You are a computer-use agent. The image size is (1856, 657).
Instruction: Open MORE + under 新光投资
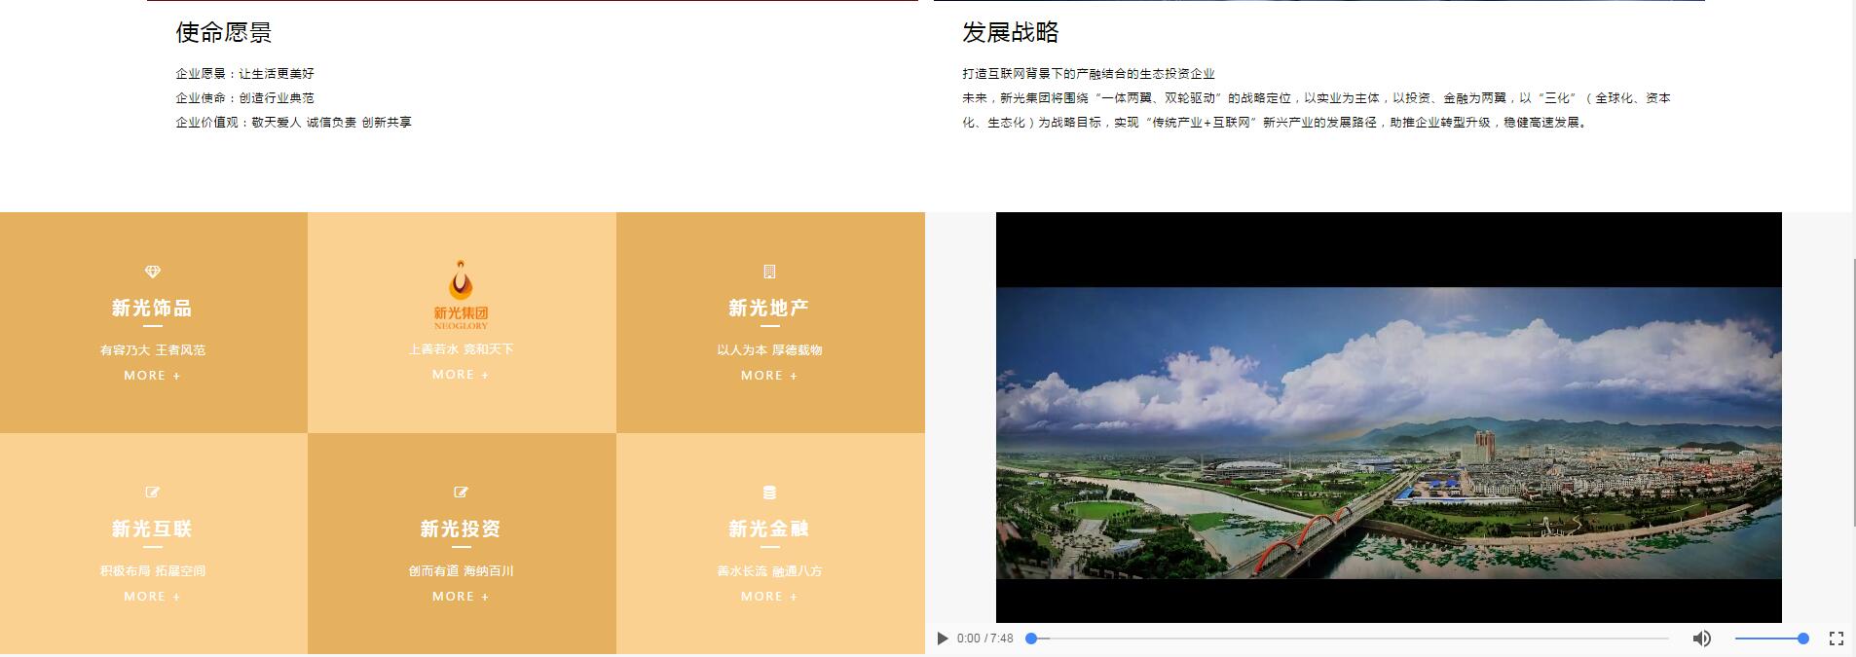pos(461,597)
